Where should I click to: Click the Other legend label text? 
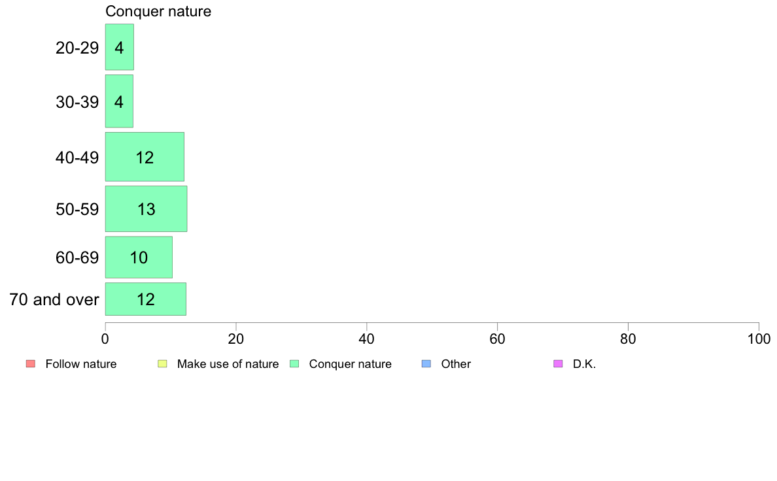coord(456,364)
